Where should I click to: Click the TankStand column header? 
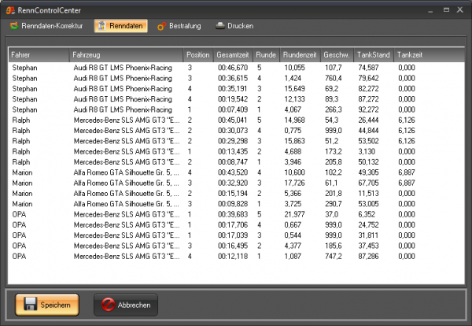click(374, 55)
